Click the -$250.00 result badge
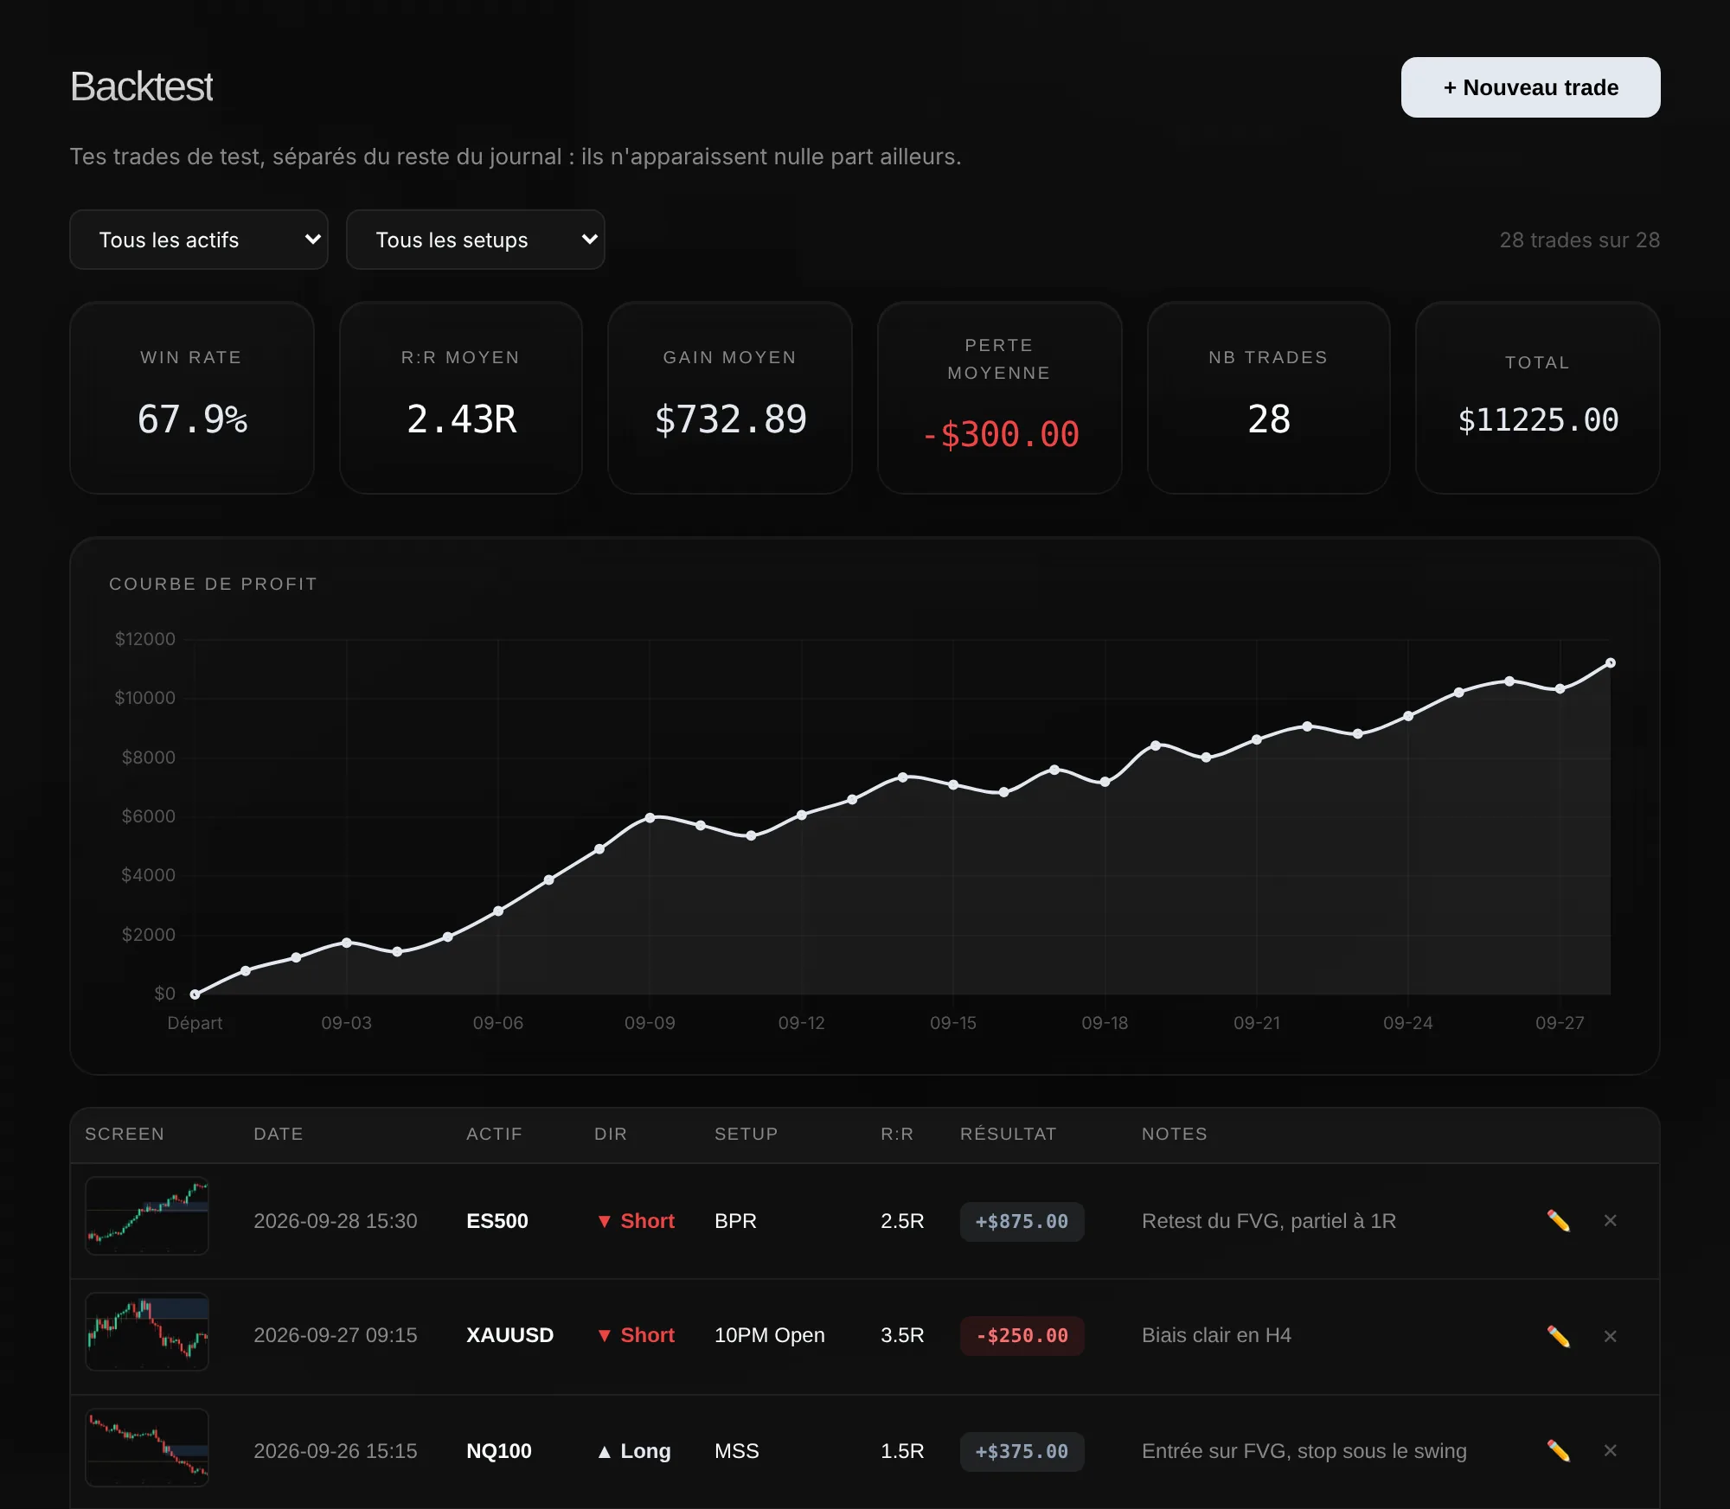Image resolution: width=1730 pixels, height=1509 pixels. [1022, 1335]
